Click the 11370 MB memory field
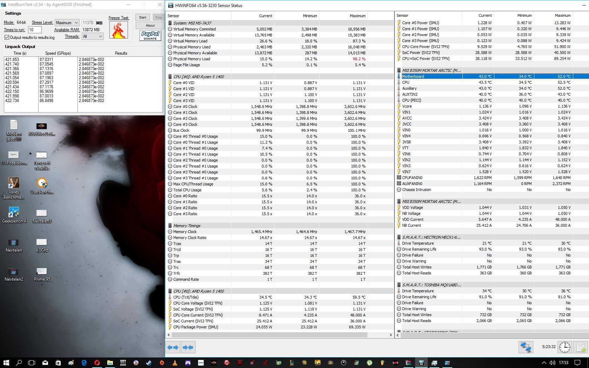Screen dimensions: 589x368 tap(88, 23)
